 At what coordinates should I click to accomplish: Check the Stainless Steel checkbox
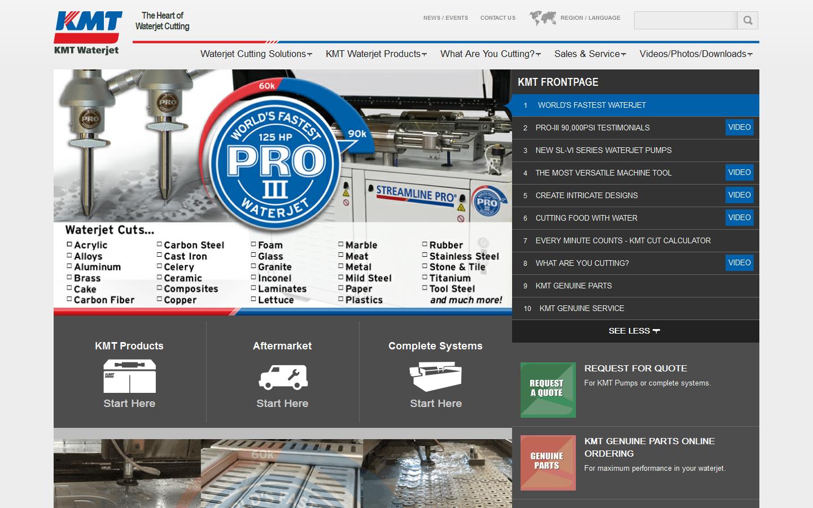pyautogui.click(x=425, y=256)
